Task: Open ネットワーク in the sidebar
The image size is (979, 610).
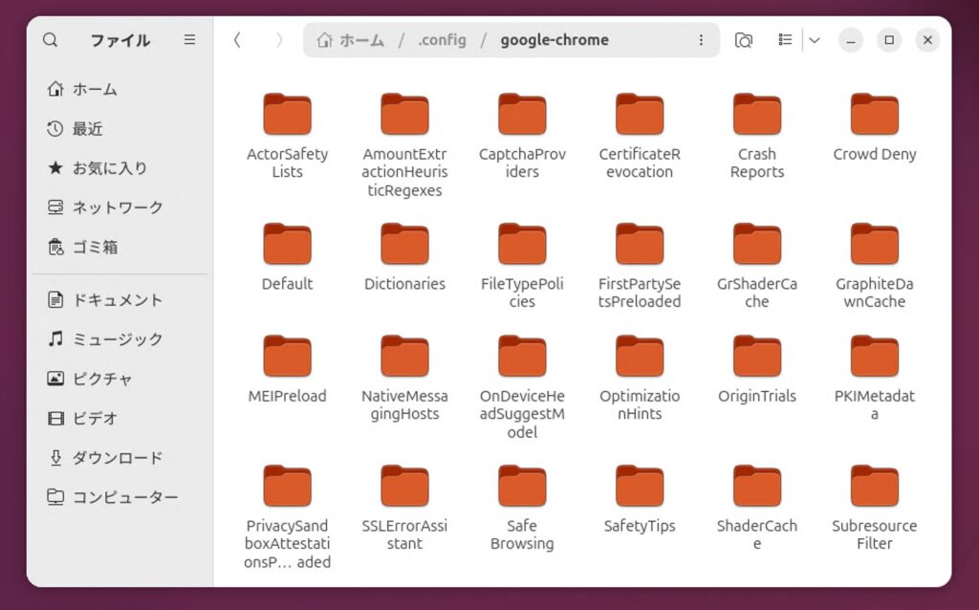Action: coord(117,207)
